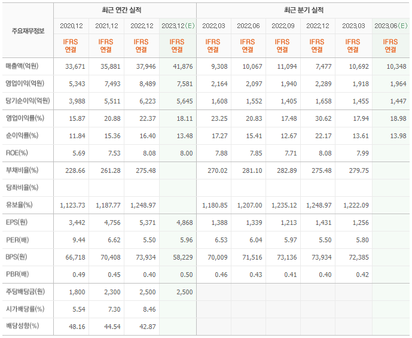Viewport: 412px width, 338px height.
Task: Click the '시가배당률(%)' row label
Action: [25, 309]
